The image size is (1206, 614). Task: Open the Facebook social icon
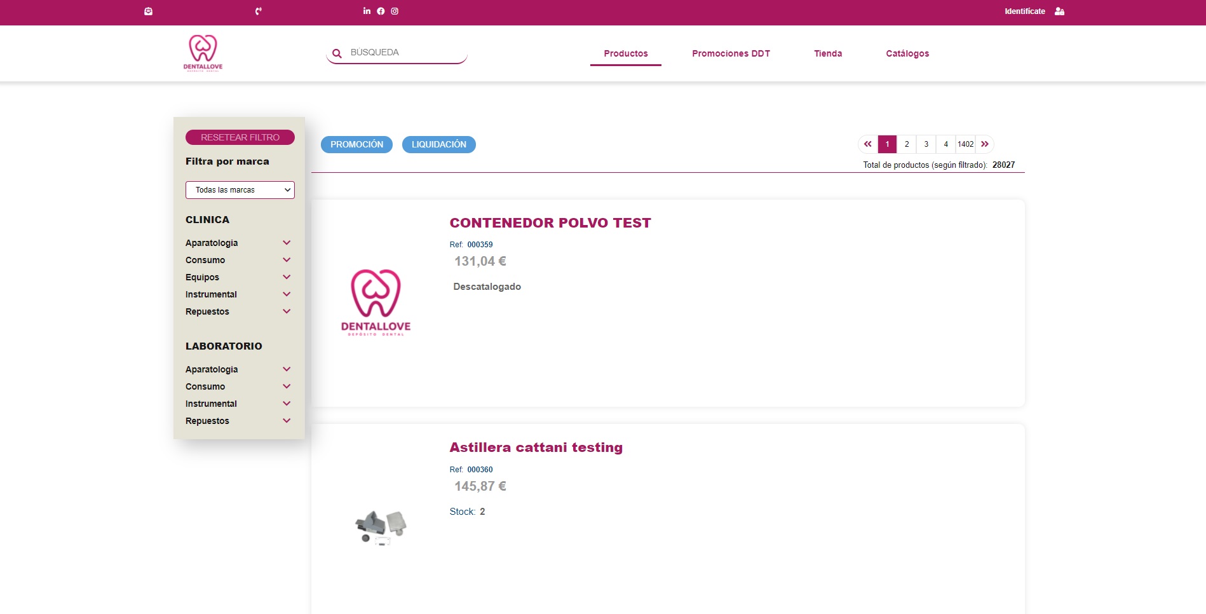click(x=381, y=11)
